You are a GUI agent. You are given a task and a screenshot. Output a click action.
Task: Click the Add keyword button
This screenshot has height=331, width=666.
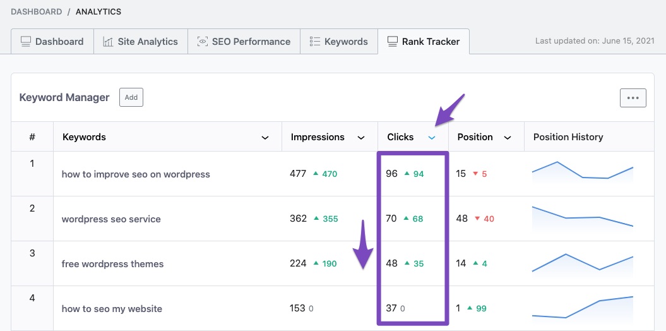[x=131, y=97]
